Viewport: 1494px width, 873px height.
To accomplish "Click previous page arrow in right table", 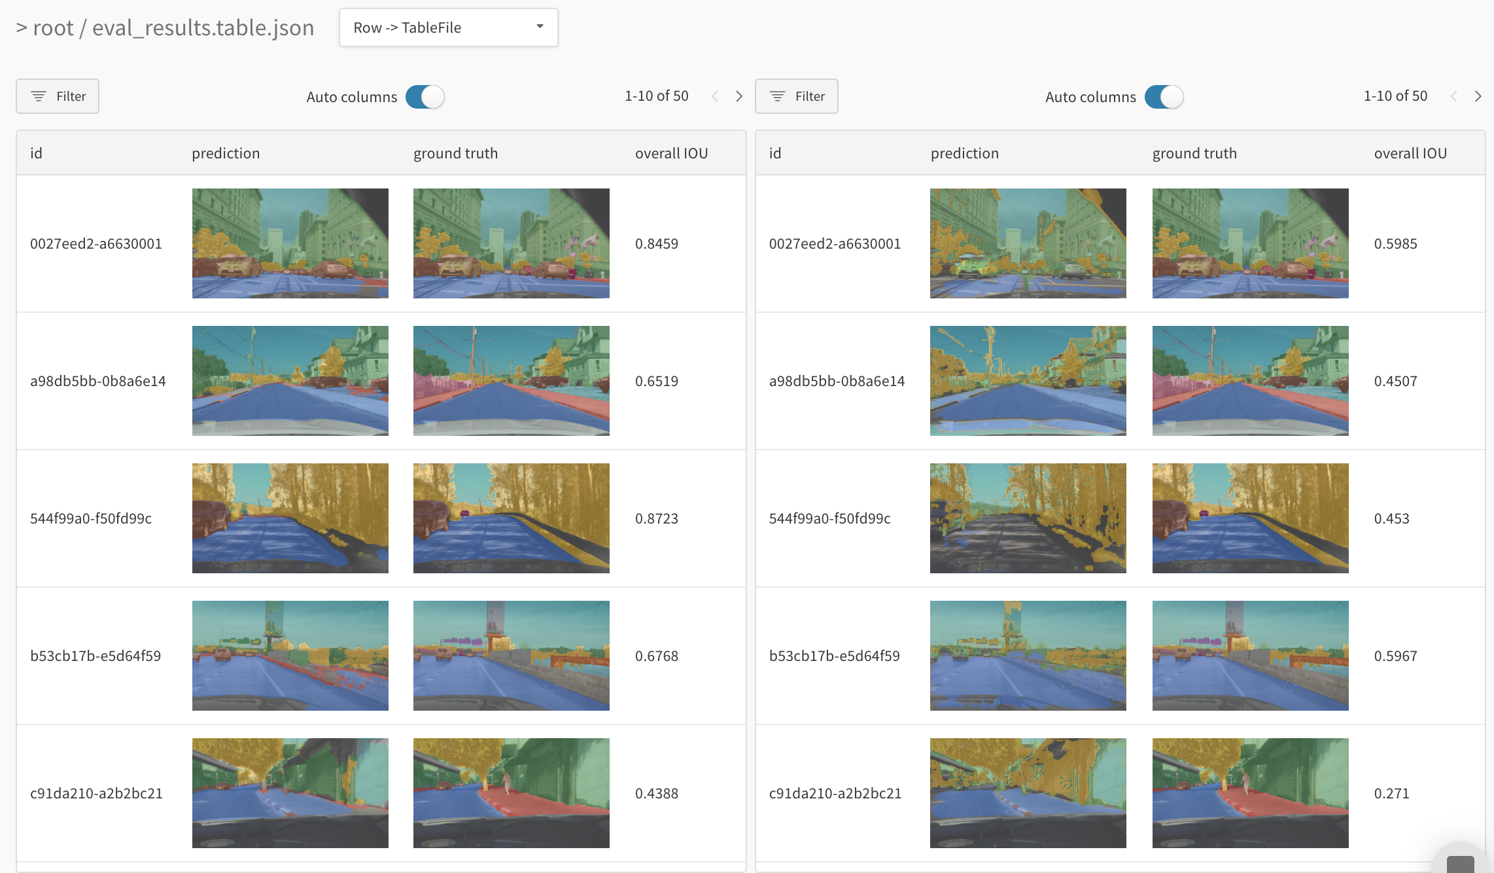I will (1454, 96).
